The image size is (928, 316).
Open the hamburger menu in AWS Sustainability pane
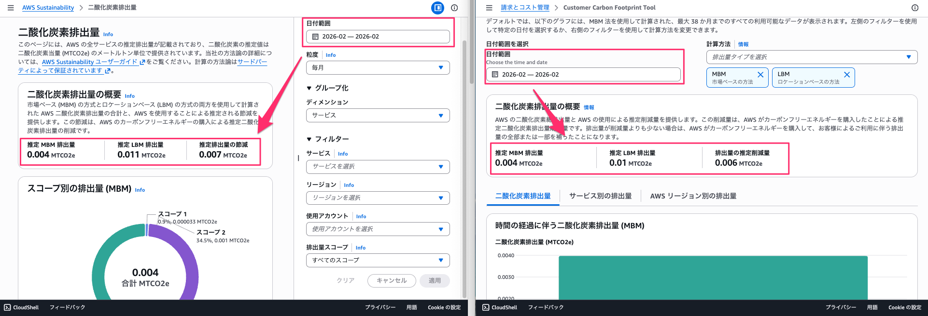[11, 8]
